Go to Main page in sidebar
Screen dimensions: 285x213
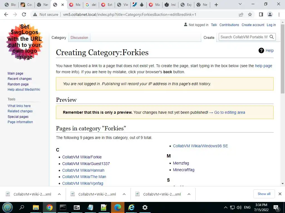[x=15, y=73]
